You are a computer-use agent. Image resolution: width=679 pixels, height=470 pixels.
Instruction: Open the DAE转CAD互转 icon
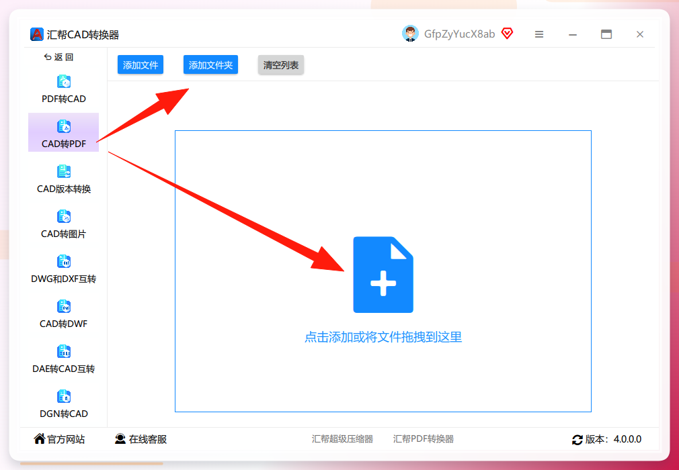pyautogui.click(x=64, y=352)
